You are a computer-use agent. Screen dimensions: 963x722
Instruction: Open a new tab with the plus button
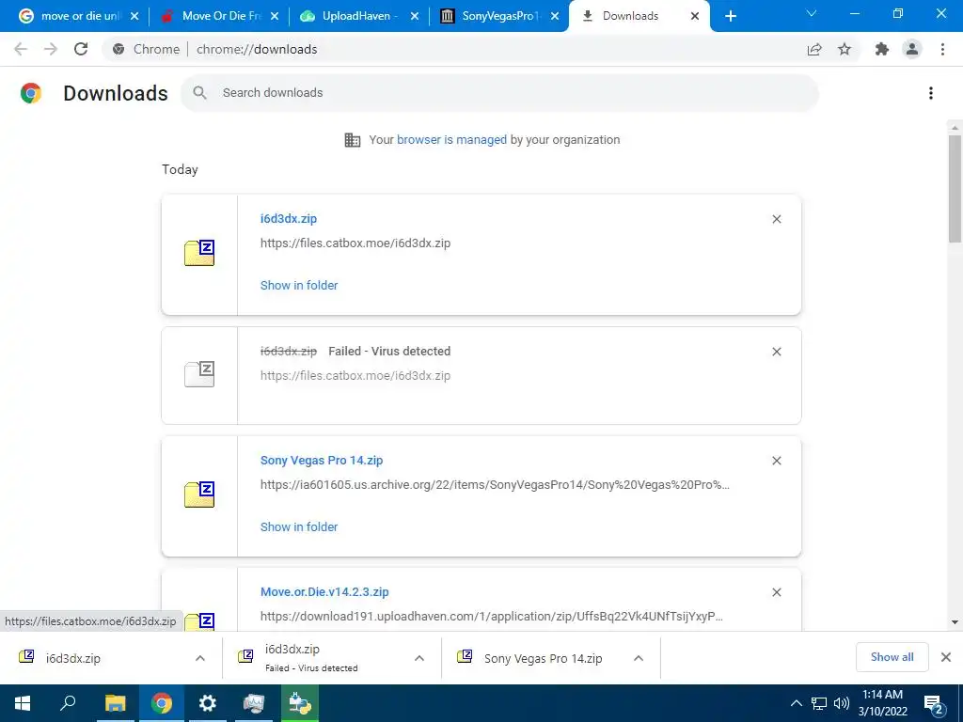click(730, 16)
